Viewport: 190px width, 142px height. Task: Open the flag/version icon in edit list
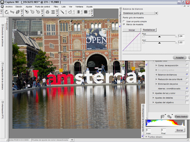point(162,116)
